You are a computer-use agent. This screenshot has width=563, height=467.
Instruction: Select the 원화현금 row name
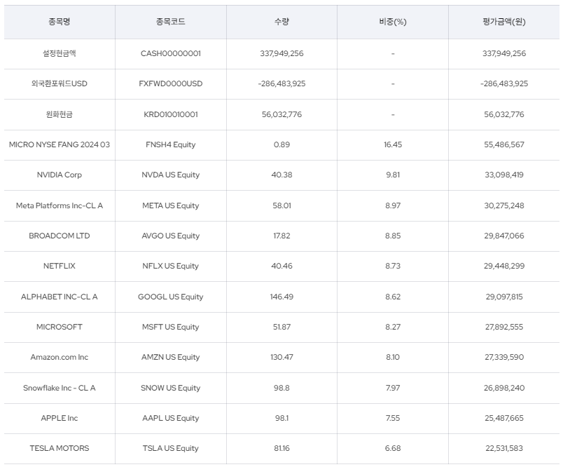point(60,114)
